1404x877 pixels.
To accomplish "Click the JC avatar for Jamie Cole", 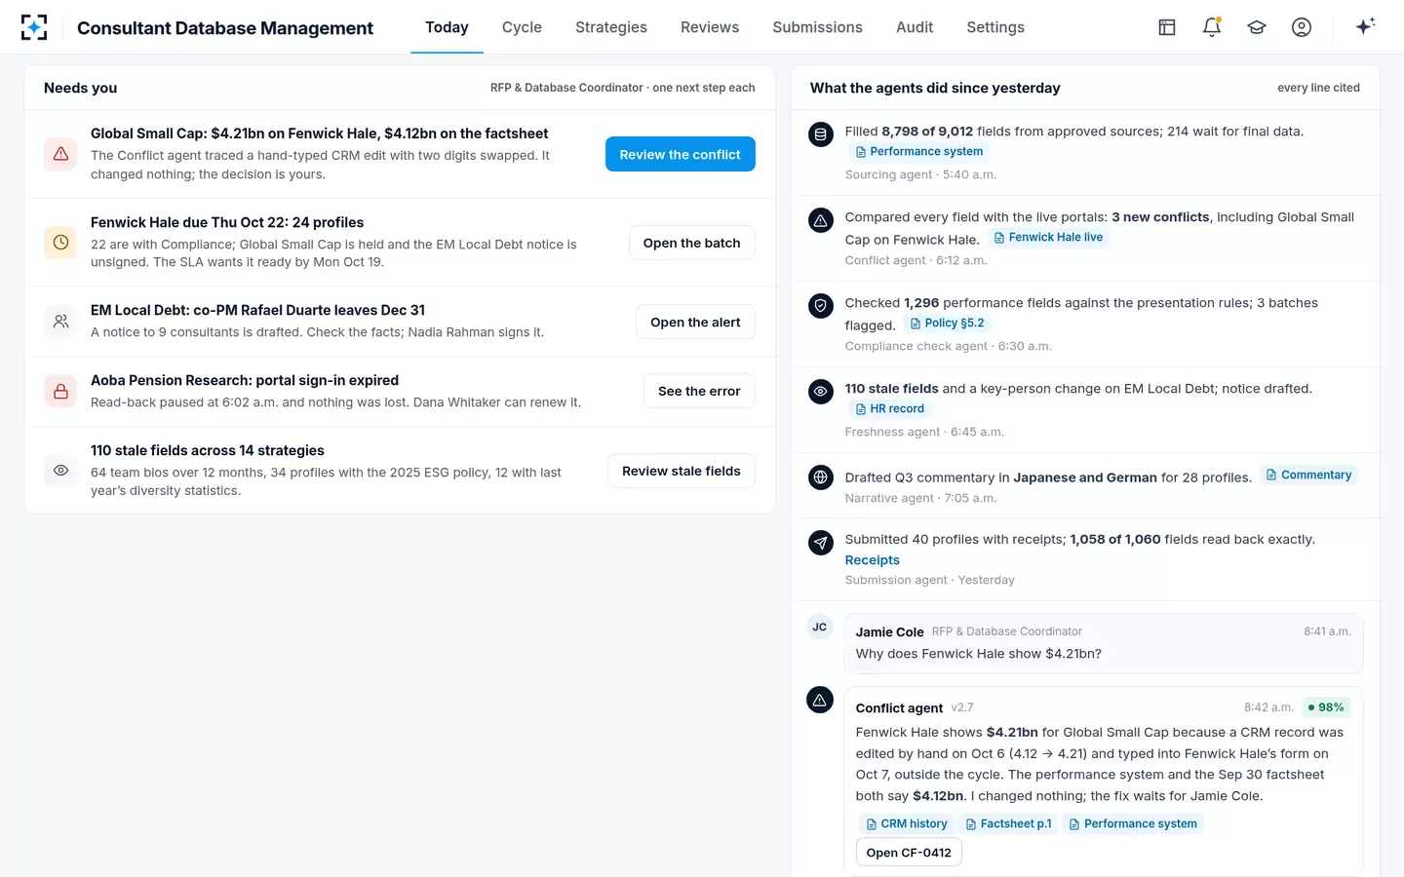I will [x=820, y=627].
